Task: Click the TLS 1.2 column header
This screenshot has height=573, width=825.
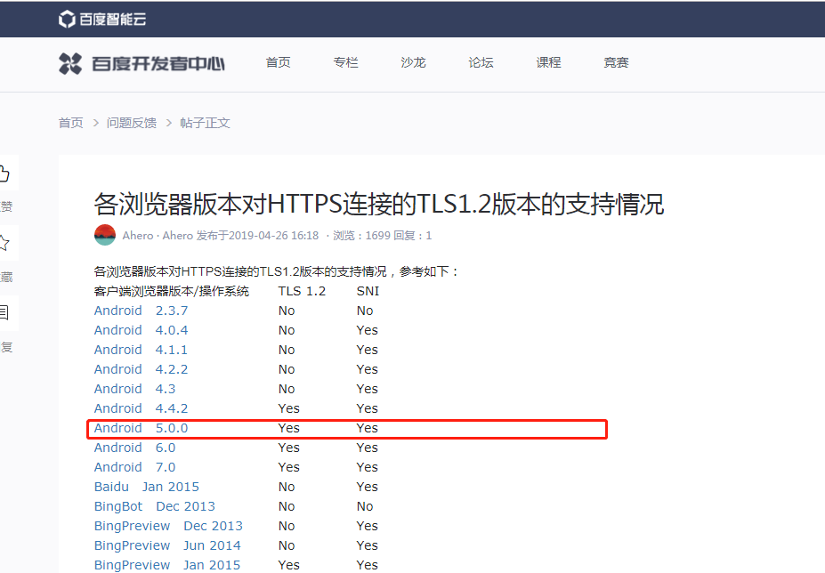Action: [302, 291]
